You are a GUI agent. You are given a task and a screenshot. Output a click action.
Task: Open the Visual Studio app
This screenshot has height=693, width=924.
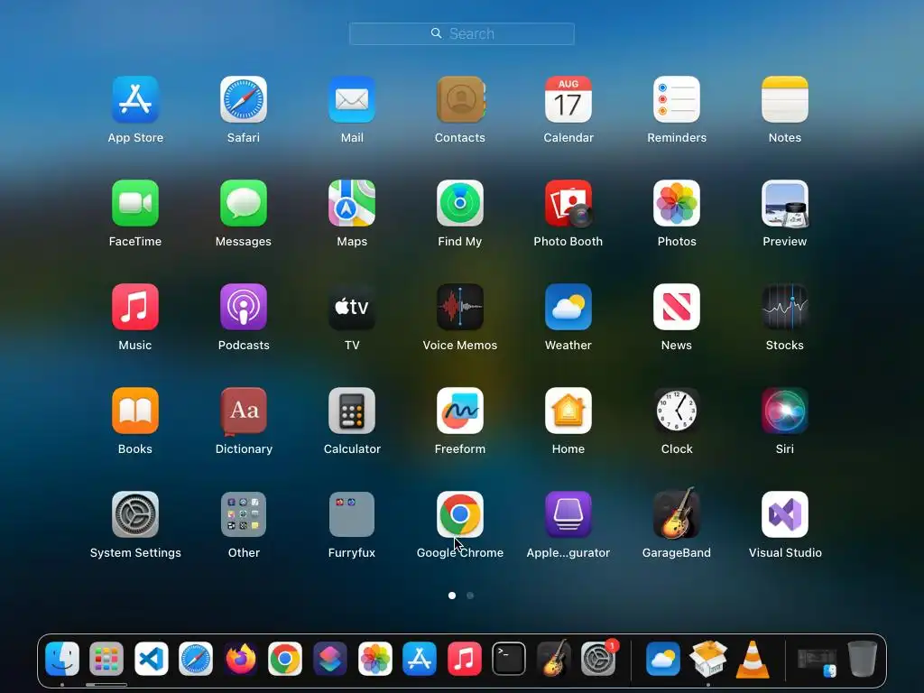(785, 514)
